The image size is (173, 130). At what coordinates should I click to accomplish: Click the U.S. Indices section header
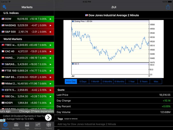11,13
